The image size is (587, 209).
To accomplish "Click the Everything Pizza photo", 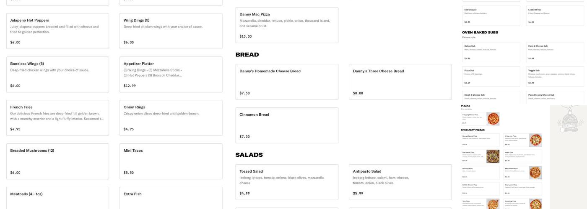I will click(x=535, y=204).
